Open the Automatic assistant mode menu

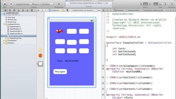click(119, 10)
